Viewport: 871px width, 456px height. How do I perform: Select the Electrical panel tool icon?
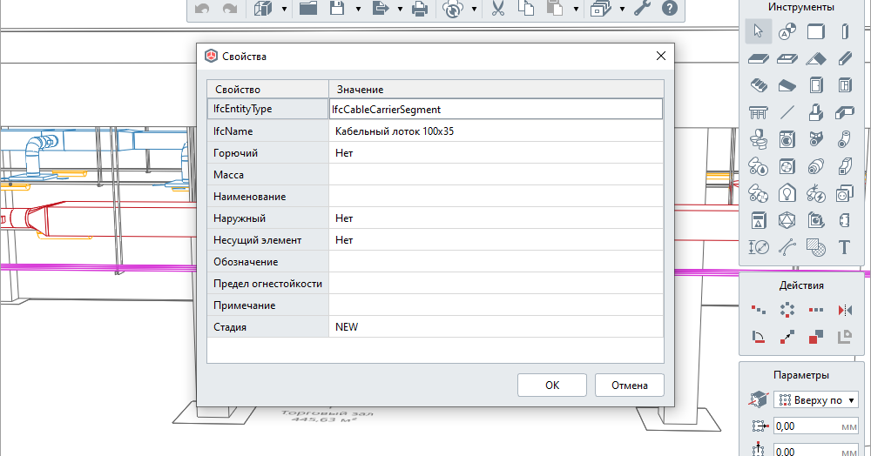click(759, 221)
